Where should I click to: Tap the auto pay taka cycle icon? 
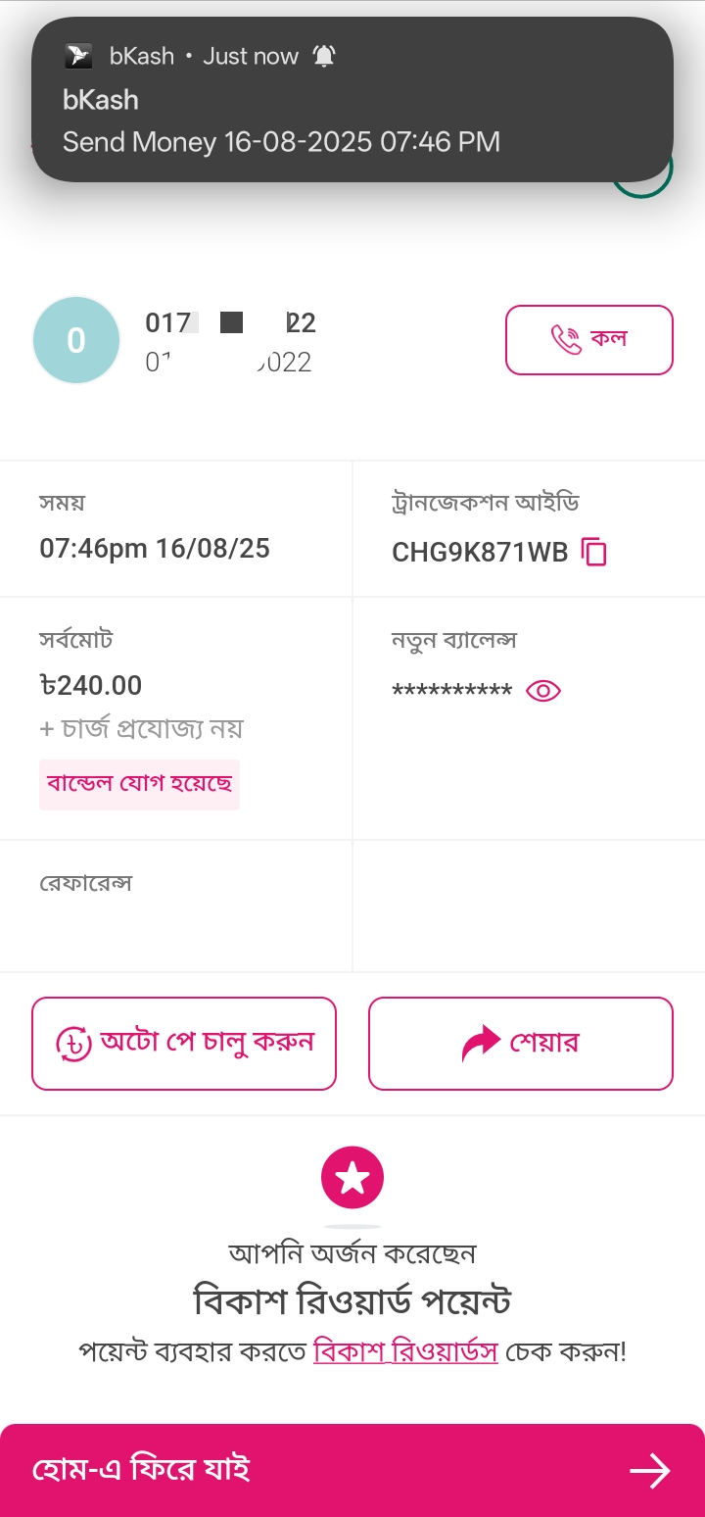point(74,1044)
